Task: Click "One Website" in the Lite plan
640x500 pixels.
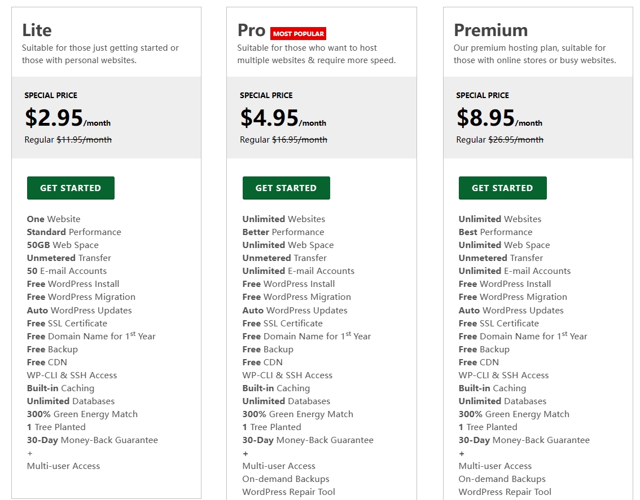Action: coord(54,219)
